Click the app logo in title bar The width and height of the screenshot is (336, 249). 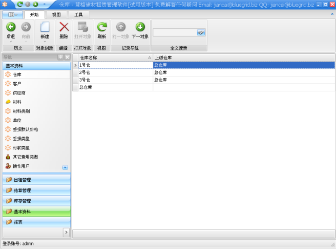click(5, 4)
